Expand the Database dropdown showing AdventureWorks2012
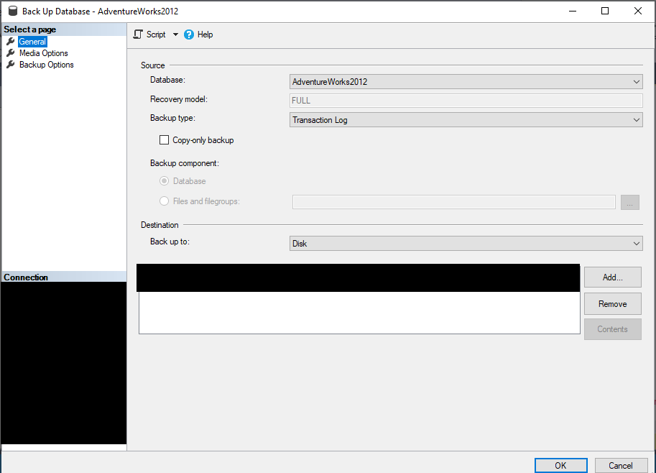This screenshot has height=473, width=656. pos(466,82)
